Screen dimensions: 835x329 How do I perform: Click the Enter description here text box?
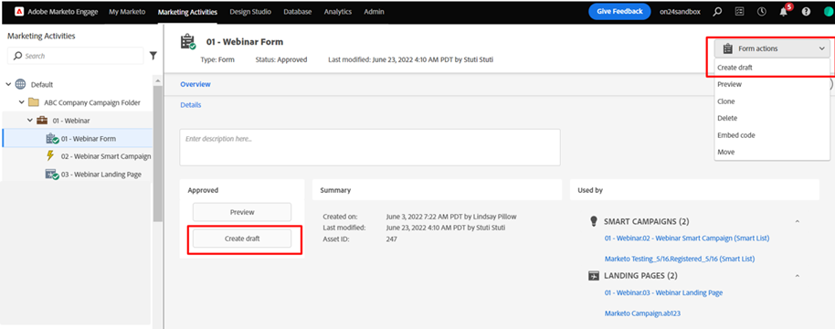[x=370, y=147]
